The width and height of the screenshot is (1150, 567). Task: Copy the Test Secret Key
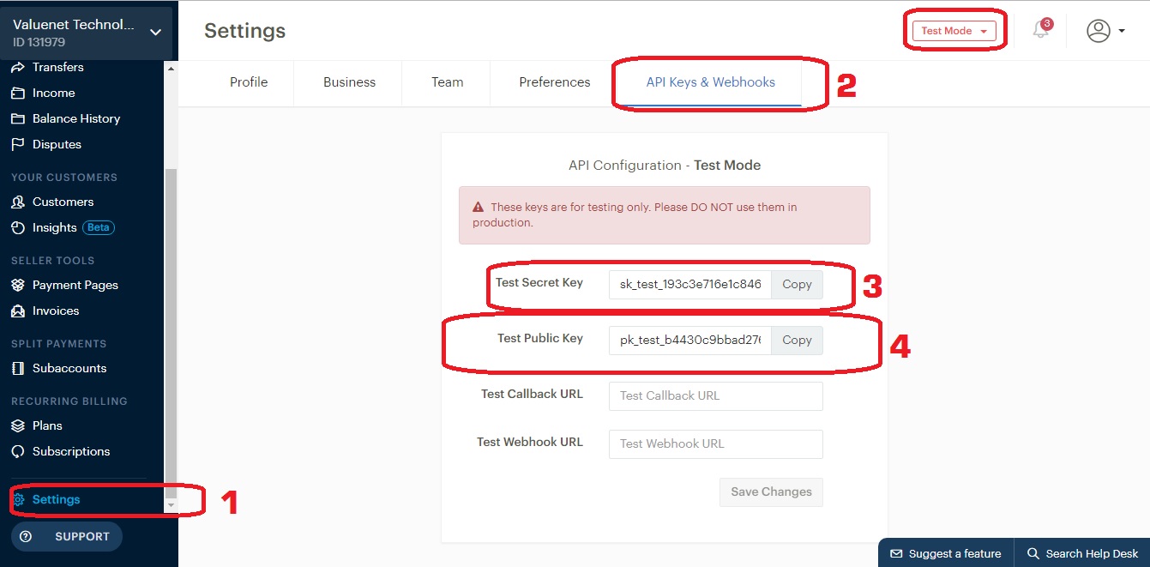(x=796, y=284)
